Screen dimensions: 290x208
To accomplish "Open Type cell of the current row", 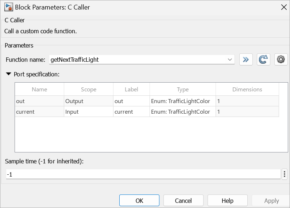I will click(x=182, y=112).
